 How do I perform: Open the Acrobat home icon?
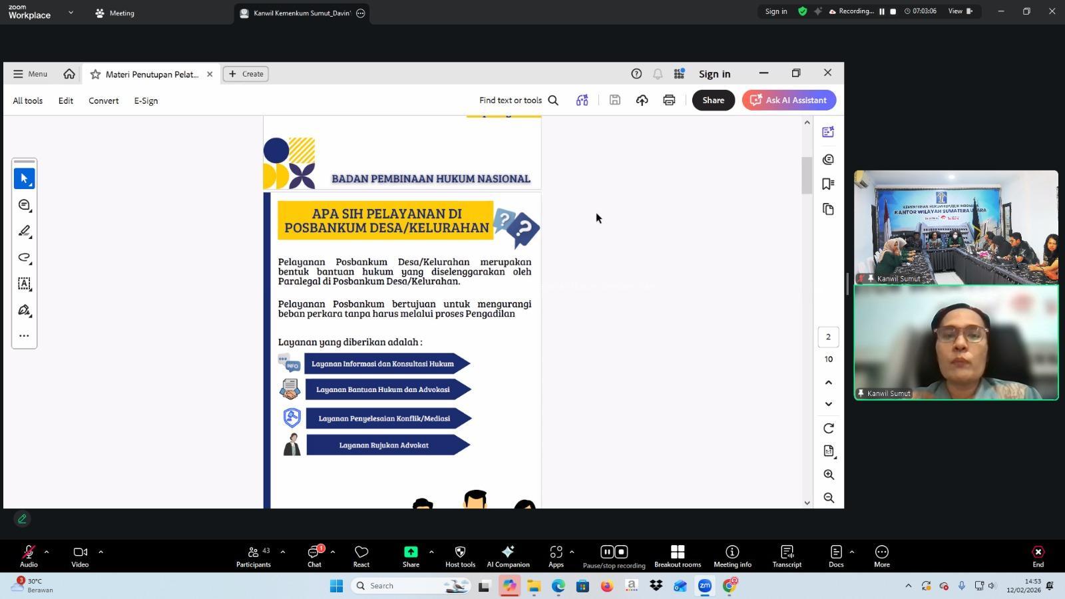(69, 74)
